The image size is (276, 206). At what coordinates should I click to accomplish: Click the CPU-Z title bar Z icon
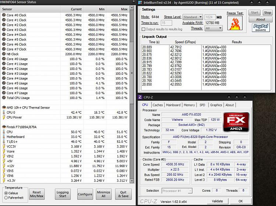click(x=140, y=97)
